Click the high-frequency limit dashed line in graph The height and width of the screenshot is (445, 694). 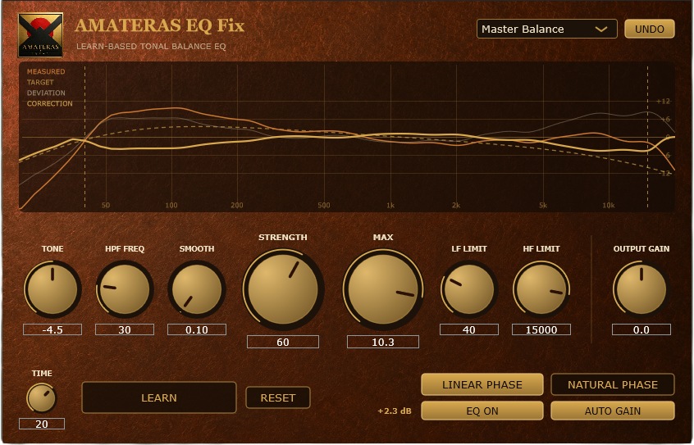coord(647,137)
